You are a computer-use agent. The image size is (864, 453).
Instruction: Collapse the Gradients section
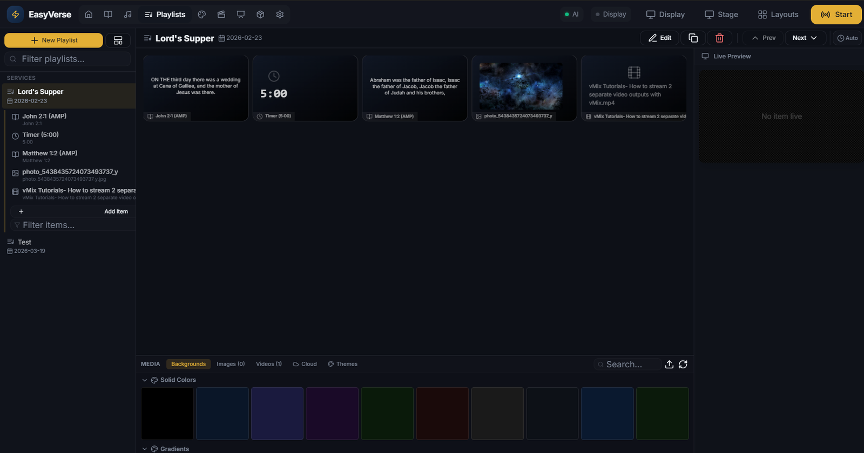click(144, 449)
